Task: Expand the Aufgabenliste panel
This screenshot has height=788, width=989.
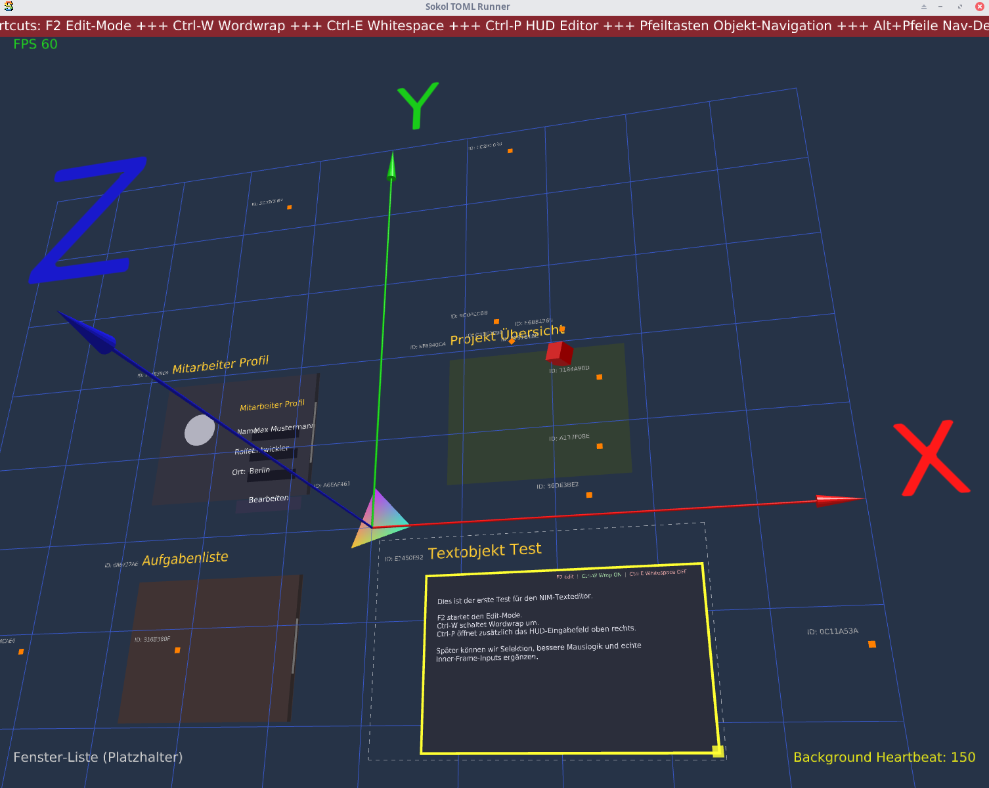Action: 185,557
